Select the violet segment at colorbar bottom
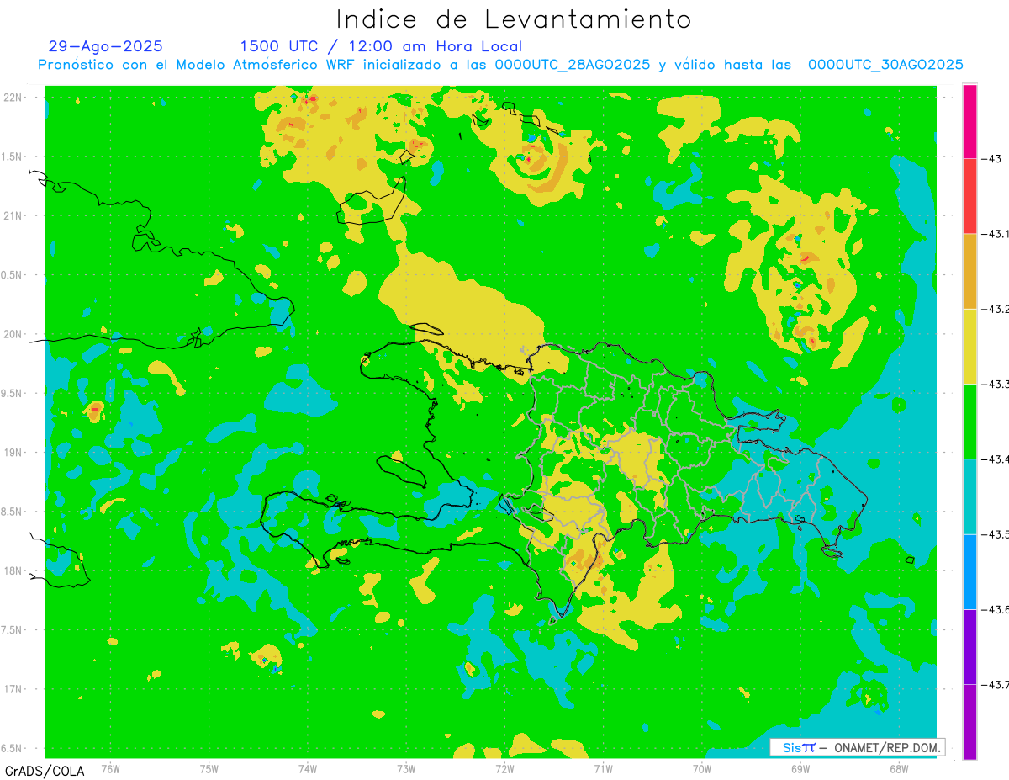This screenshot has width=1009, height=780. (x=969, y=721)
